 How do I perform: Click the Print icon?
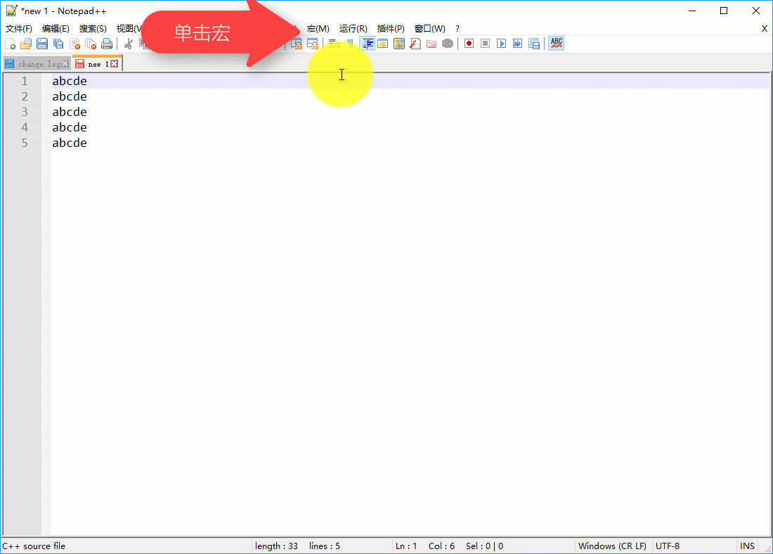(107, 43)
